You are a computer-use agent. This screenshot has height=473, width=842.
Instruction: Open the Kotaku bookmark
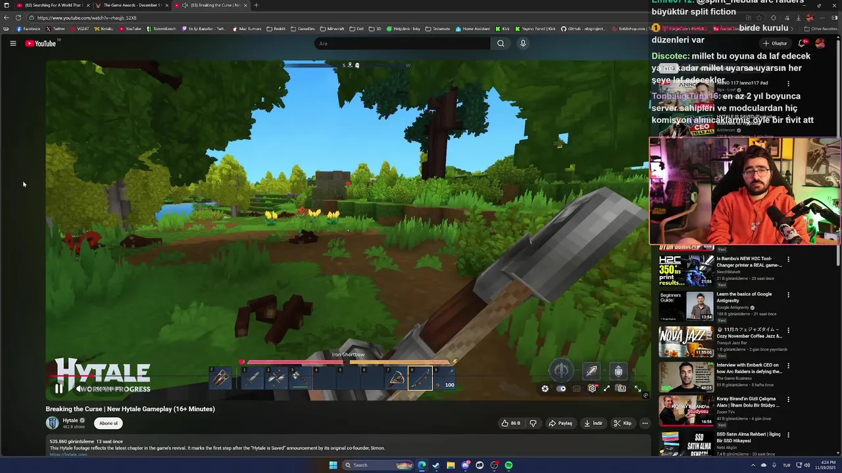coord(103,29)
